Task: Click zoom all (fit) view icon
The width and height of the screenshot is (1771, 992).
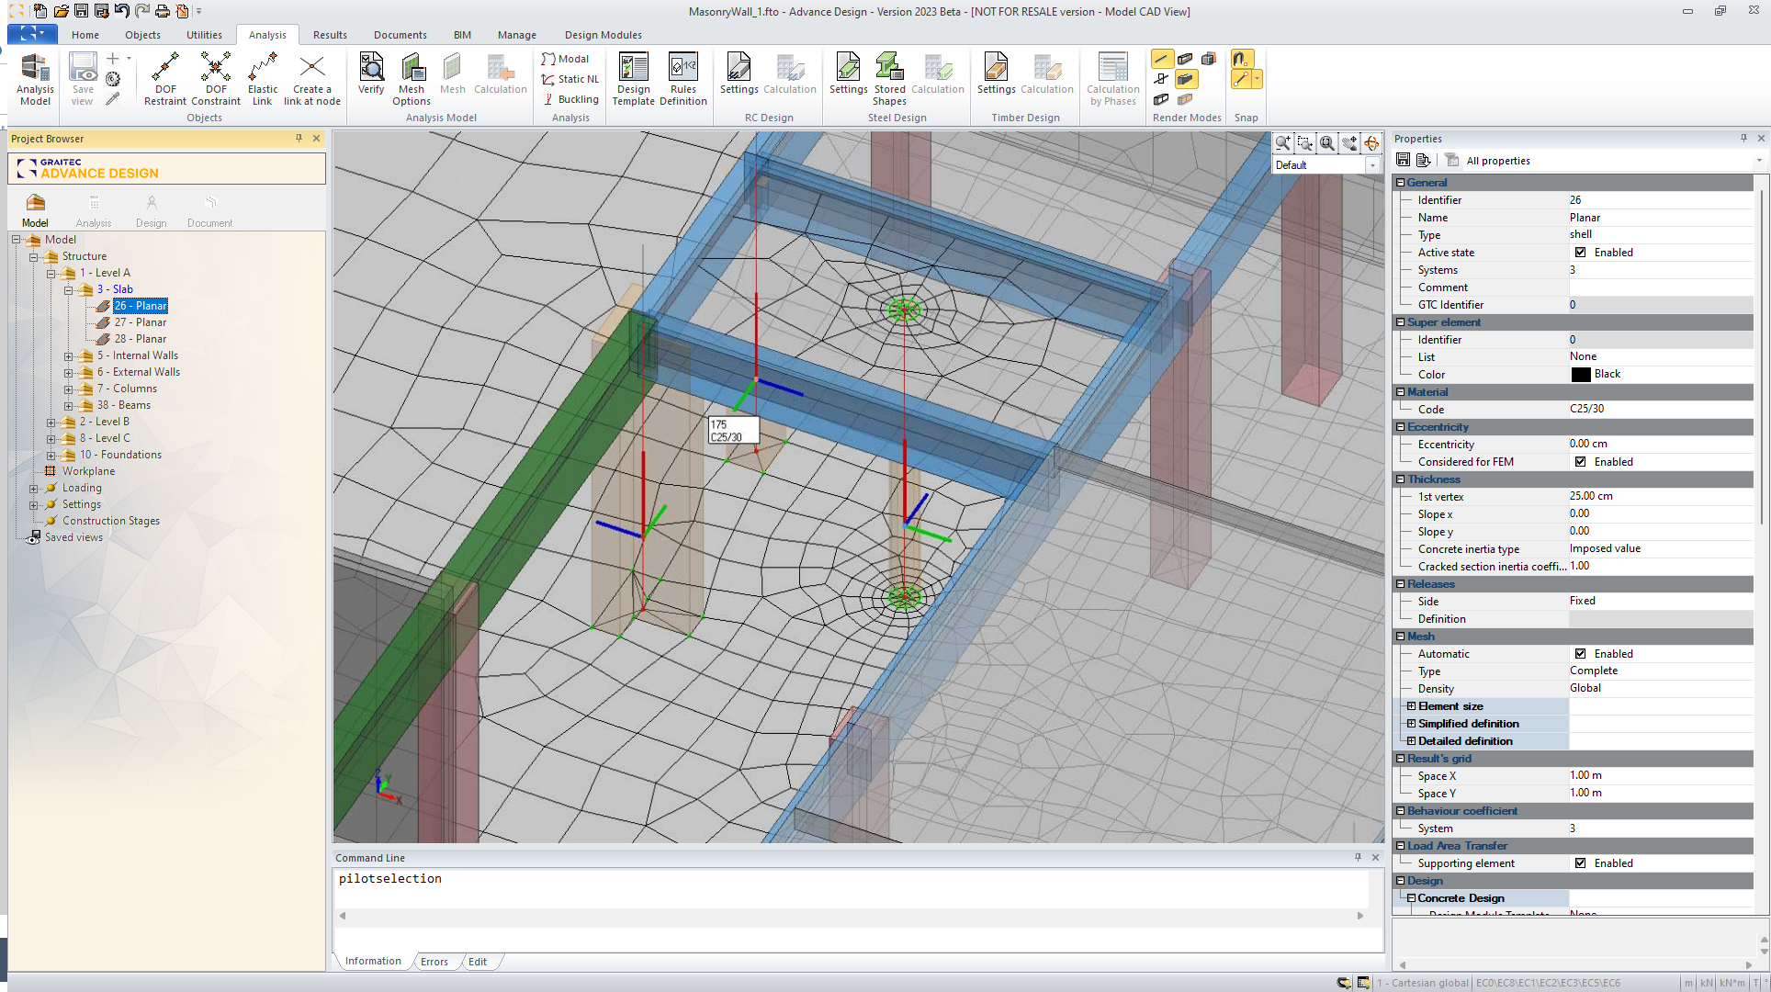Action: (x=1327, y=143)
